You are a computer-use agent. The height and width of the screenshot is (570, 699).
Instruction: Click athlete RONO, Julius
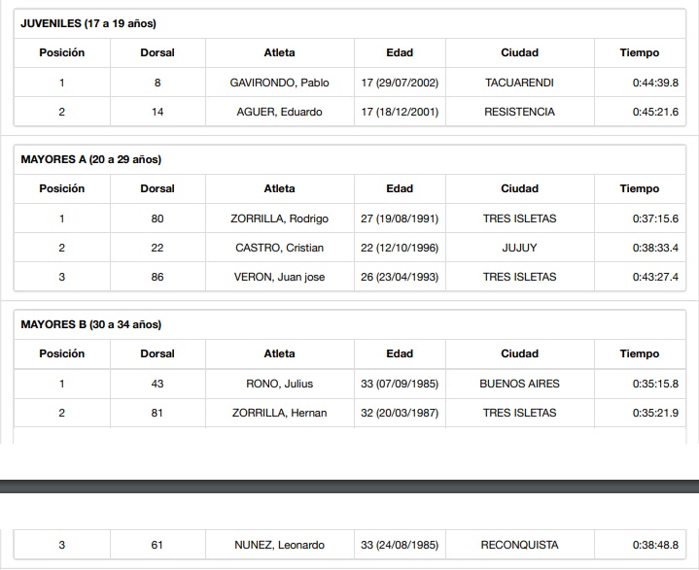click(279, 384)
